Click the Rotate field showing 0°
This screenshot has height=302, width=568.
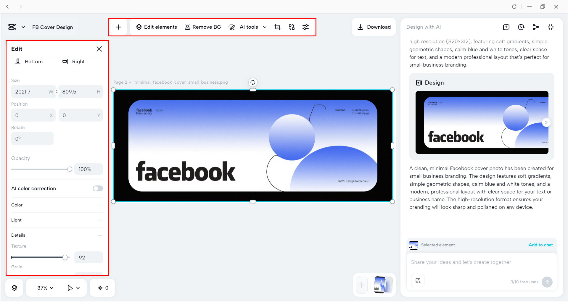pos(32,139)
